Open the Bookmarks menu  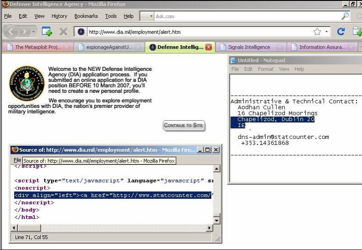point(86,16)
